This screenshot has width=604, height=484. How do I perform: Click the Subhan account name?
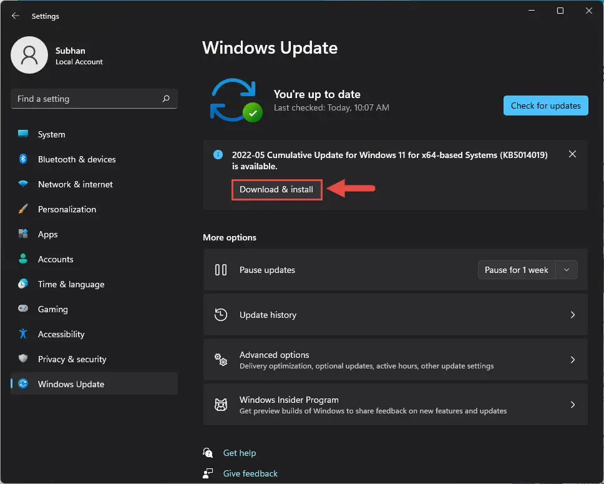click(70, 51)
